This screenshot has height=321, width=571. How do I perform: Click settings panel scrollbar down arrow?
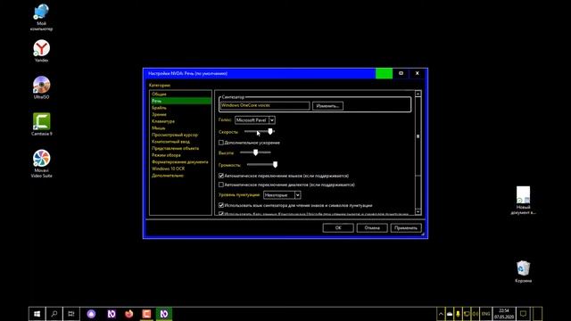(418, 211)
